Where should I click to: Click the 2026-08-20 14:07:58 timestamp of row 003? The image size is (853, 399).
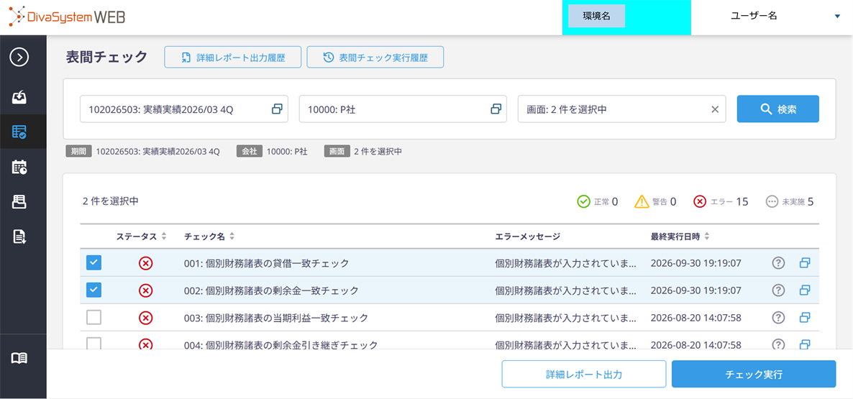tap(695, 318)
